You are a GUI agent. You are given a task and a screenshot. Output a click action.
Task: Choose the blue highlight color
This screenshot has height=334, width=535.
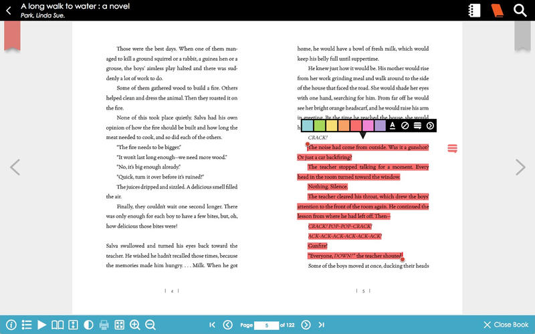click(x=308, y=126)
